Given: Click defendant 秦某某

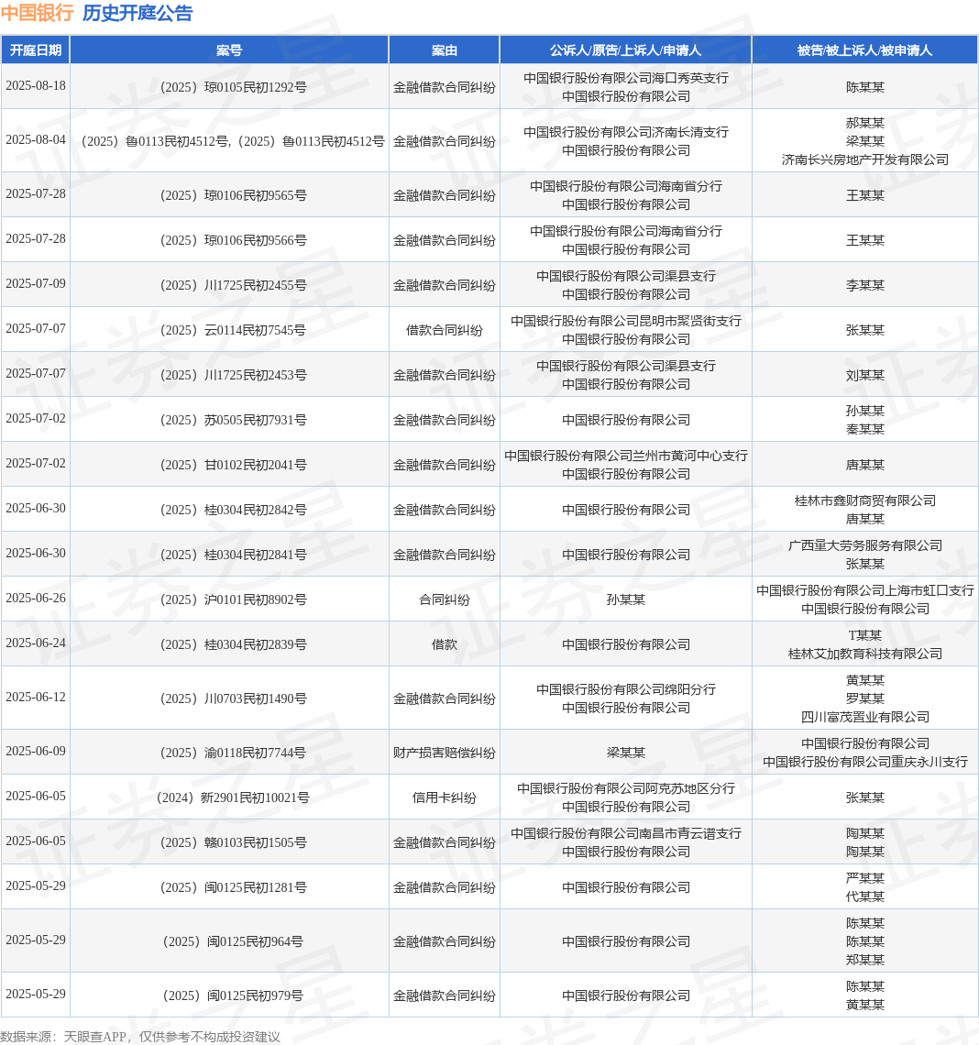Looking at the screenshot, I should pos(865,429).
